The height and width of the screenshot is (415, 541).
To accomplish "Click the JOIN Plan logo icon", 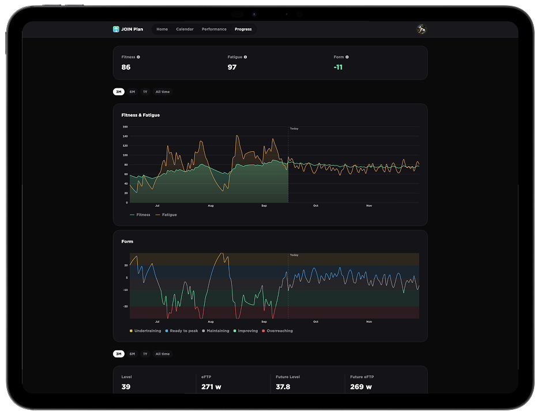I will [x=116, y=29].
